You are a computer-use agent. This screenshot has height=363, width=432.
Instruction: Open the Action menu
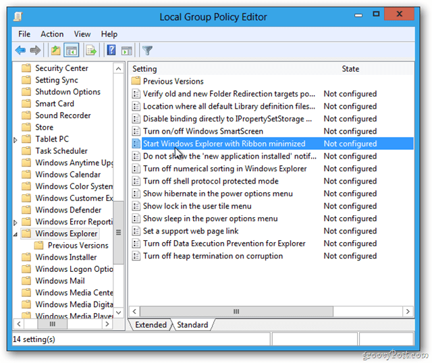pyautogui.click(x=52, y=34)
